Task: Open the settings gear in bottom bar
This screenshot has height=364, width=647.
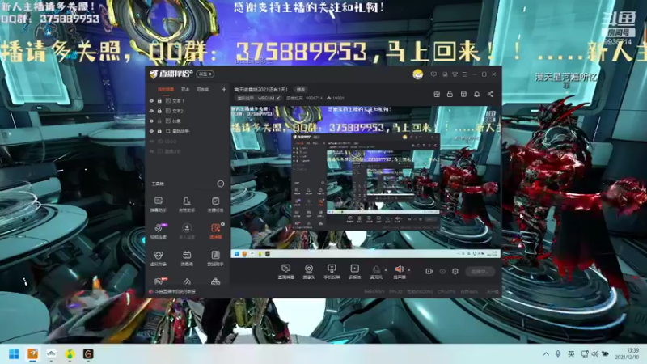Action: click(455, 271)
